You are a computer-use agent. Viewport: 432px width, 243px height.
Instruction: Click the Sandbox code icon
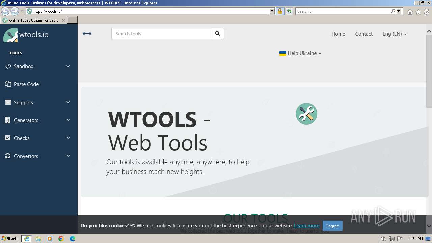click(8, 66)
